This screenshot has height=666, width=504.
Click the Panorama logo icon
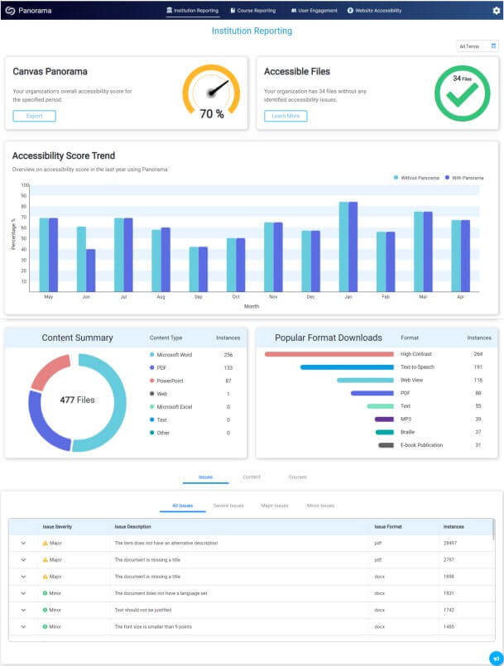[10, 11]
